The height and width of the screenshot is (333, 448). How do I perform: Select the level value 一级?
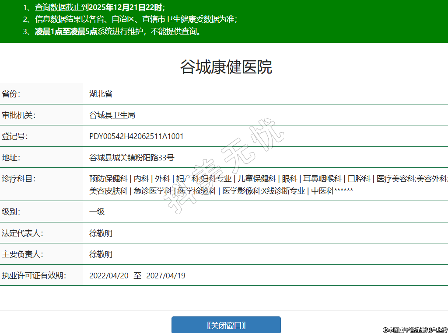[x=97, y=212]
